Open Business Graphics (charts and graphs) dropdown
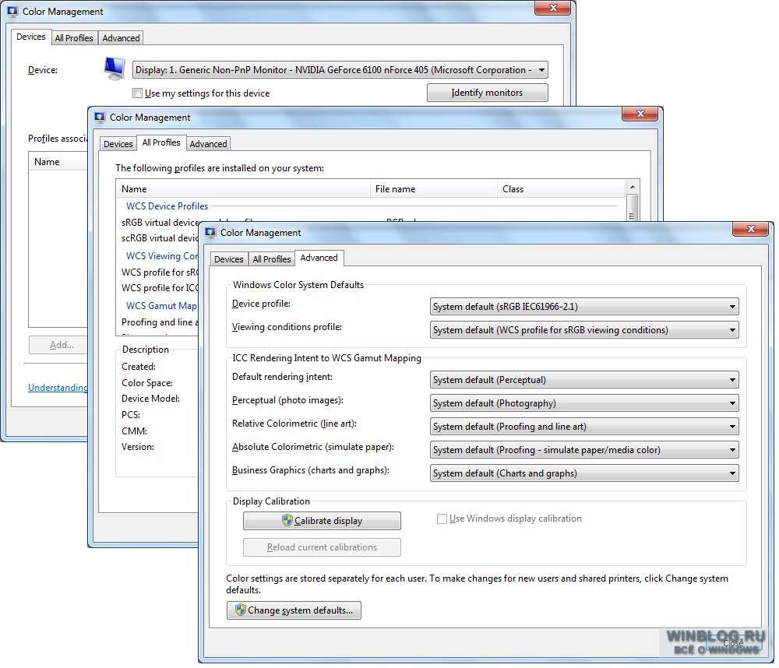 point(584,473)
